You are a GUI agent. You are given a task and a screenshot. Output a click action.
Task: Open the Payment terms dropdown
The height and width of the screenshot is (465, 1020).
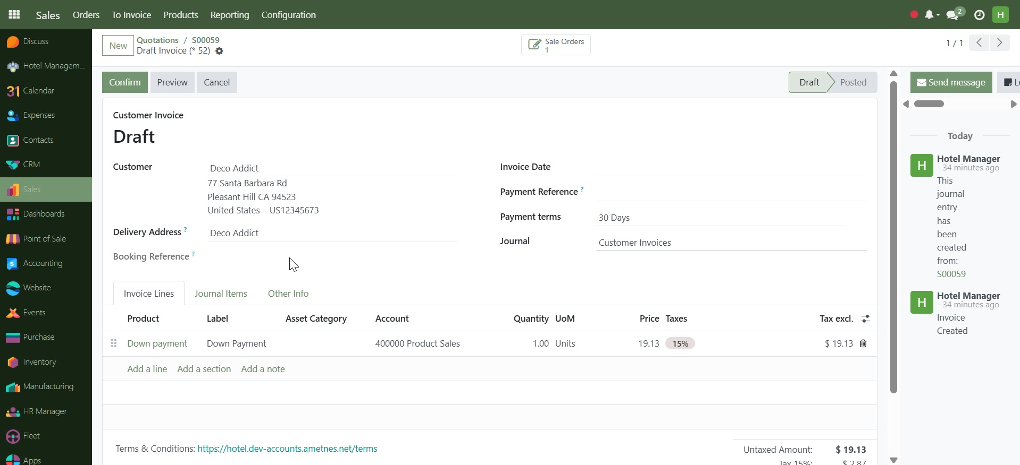pyautogui.click(x=720, y=218)
